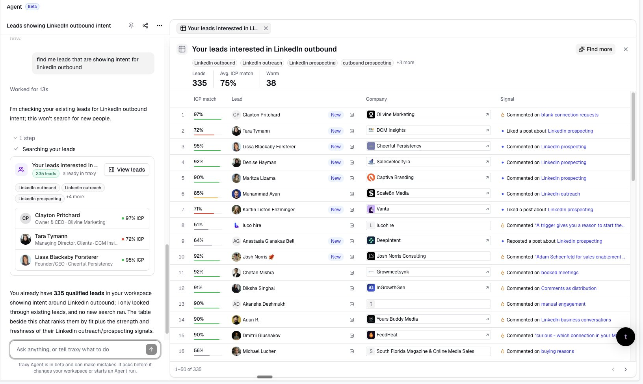This screenshot has height=384, width=643.
Task: Click the "View leads" button
Action: coord(127,170)
